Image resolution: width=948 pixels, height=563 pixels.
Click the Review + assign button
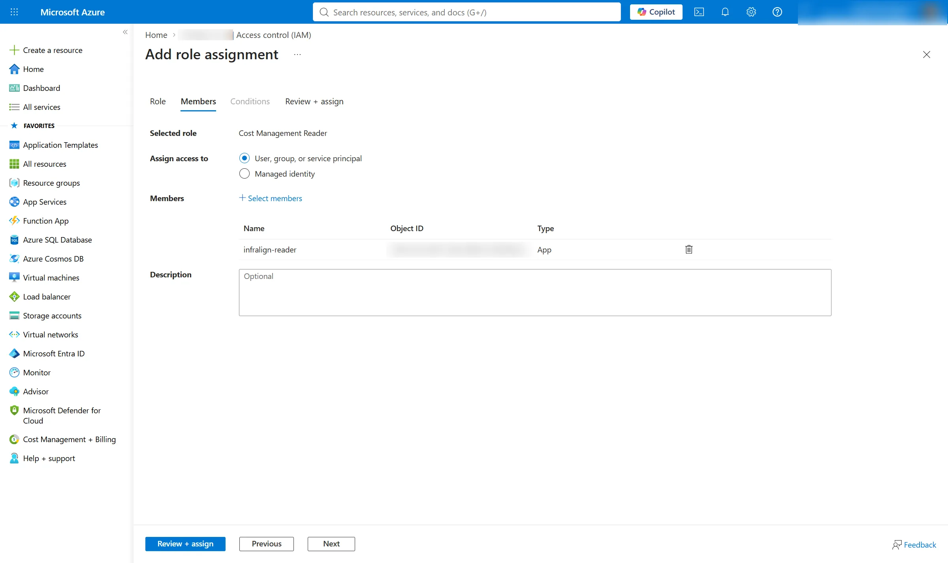tap(185, 544)
